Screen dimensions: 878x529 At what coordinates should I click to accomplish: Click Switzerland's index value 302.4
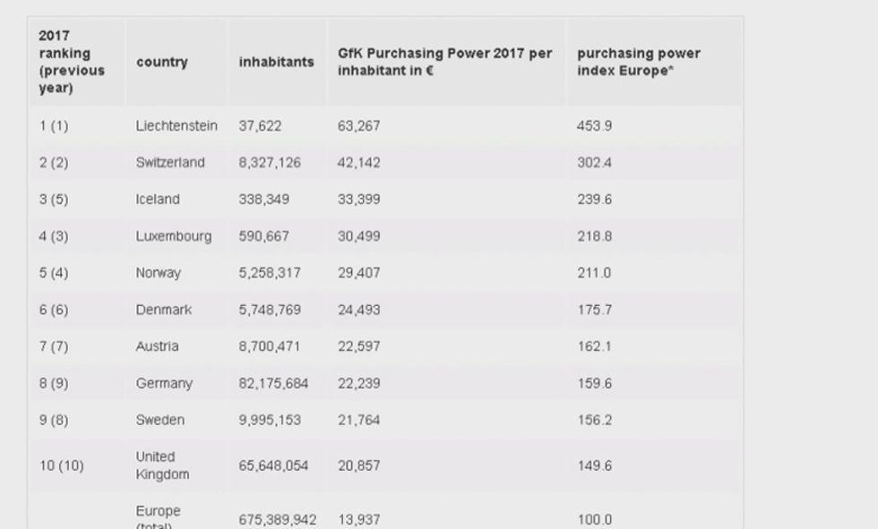point(594,163)
